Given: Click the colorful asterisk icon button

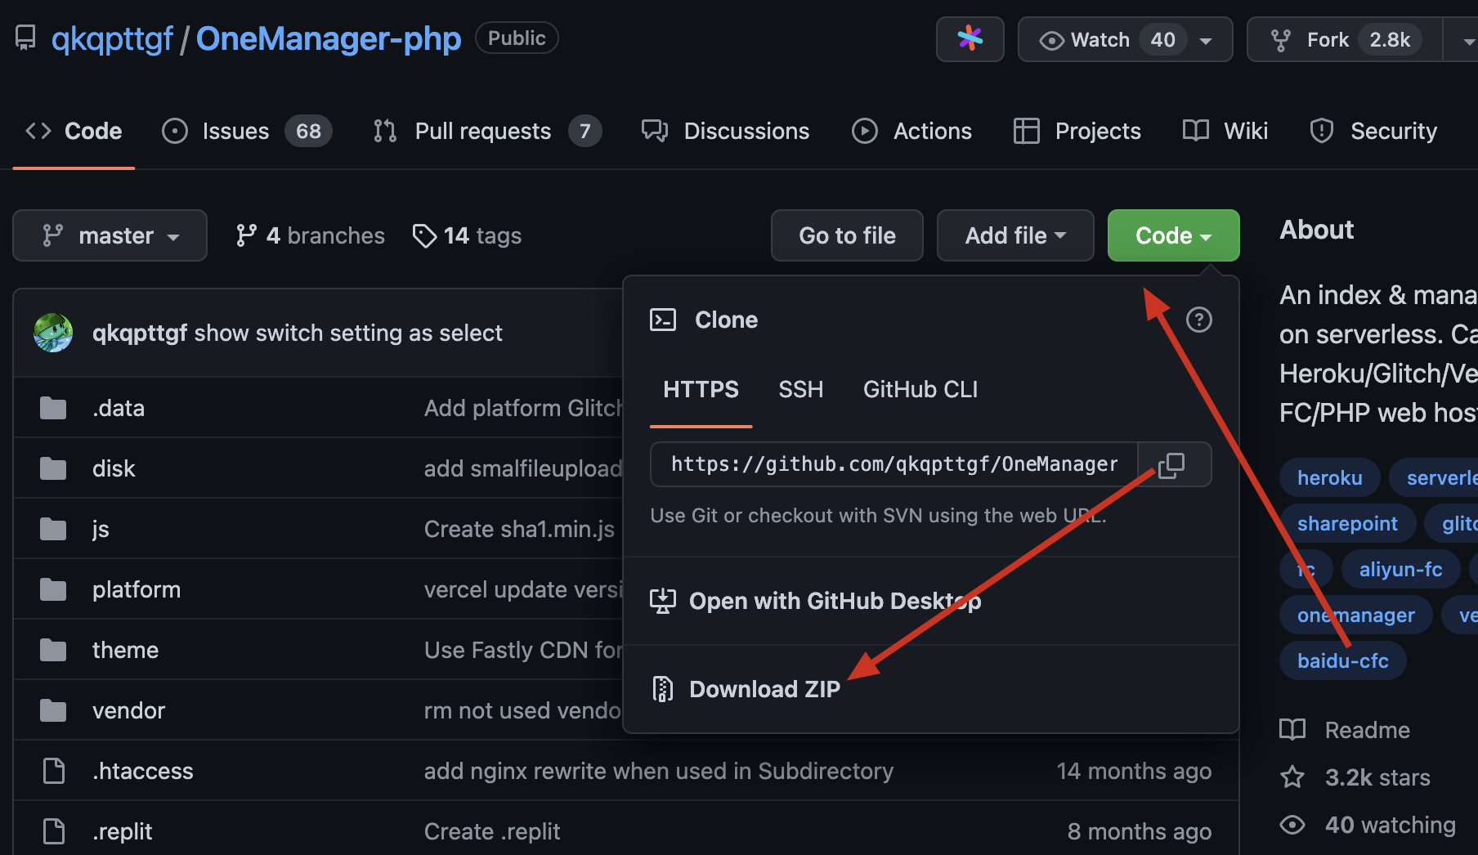Looking at the screenshot, I should click(970, 39).
